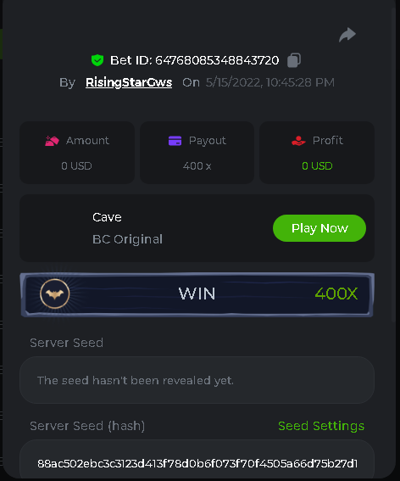Image resolution: width=400 pixels, height=481 pixels.
Task: Click the red Profit hand icon
Action: coord(298,141)
